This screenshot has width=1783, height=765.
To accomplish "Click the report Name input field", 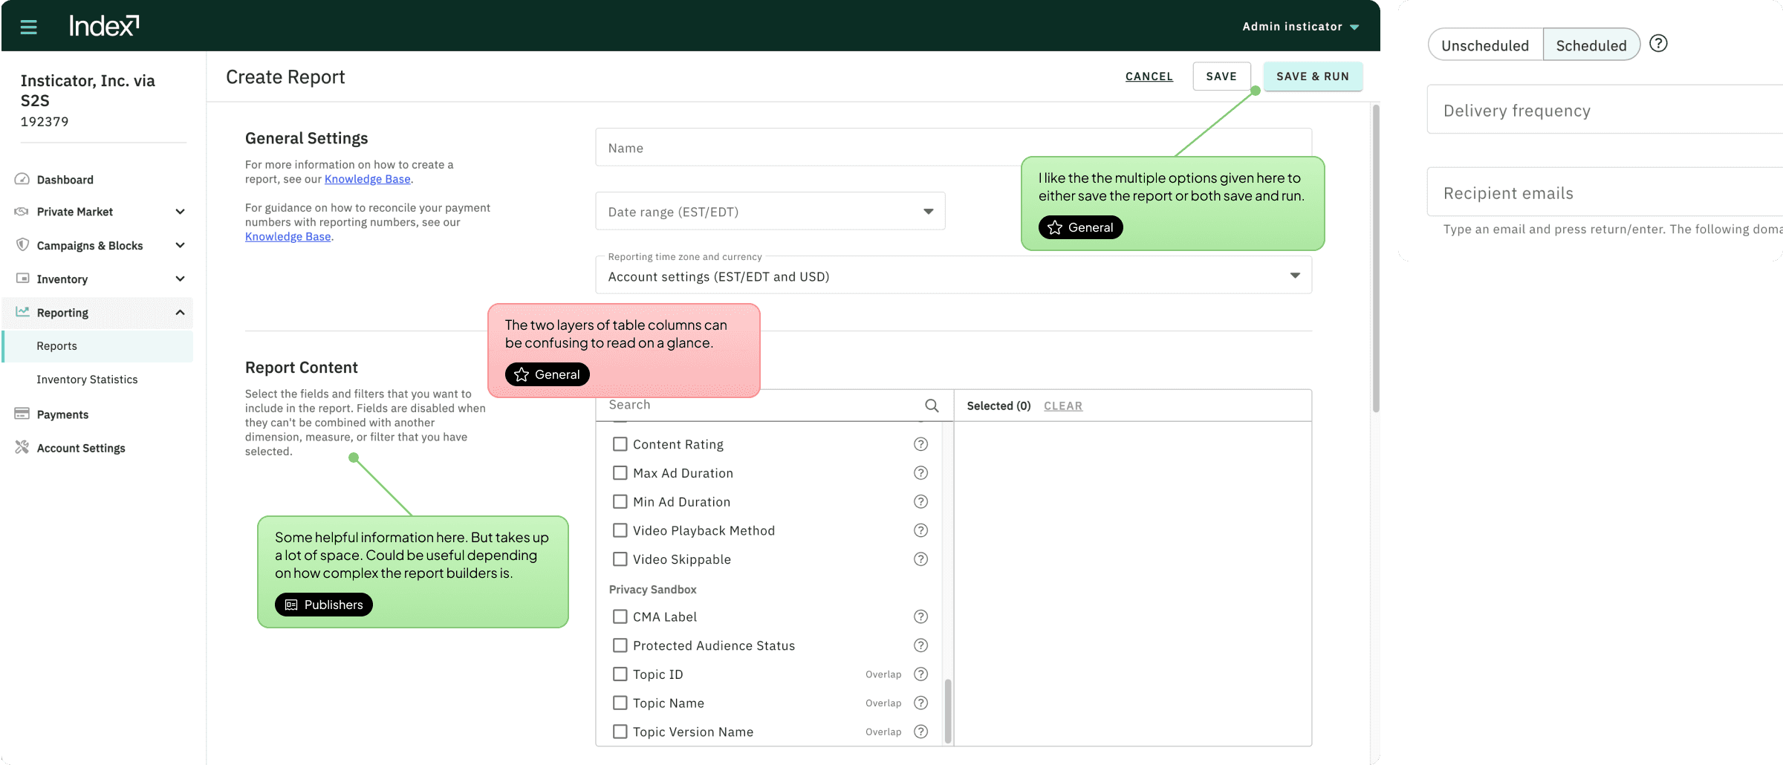I will pos(954,147).
